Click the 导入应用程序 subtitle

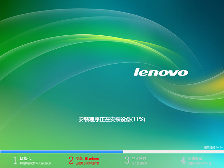pos(139,163)
